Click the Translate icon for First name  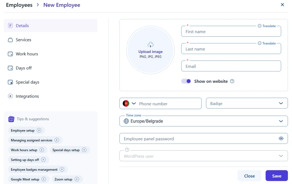[x=259, y=26]
